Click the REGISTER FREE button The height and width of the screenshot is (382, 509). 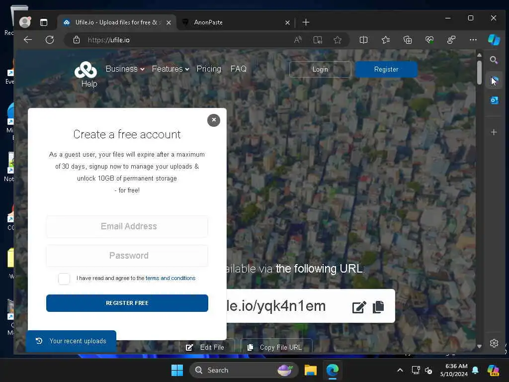pyautogui.click(x=127, y=303)
